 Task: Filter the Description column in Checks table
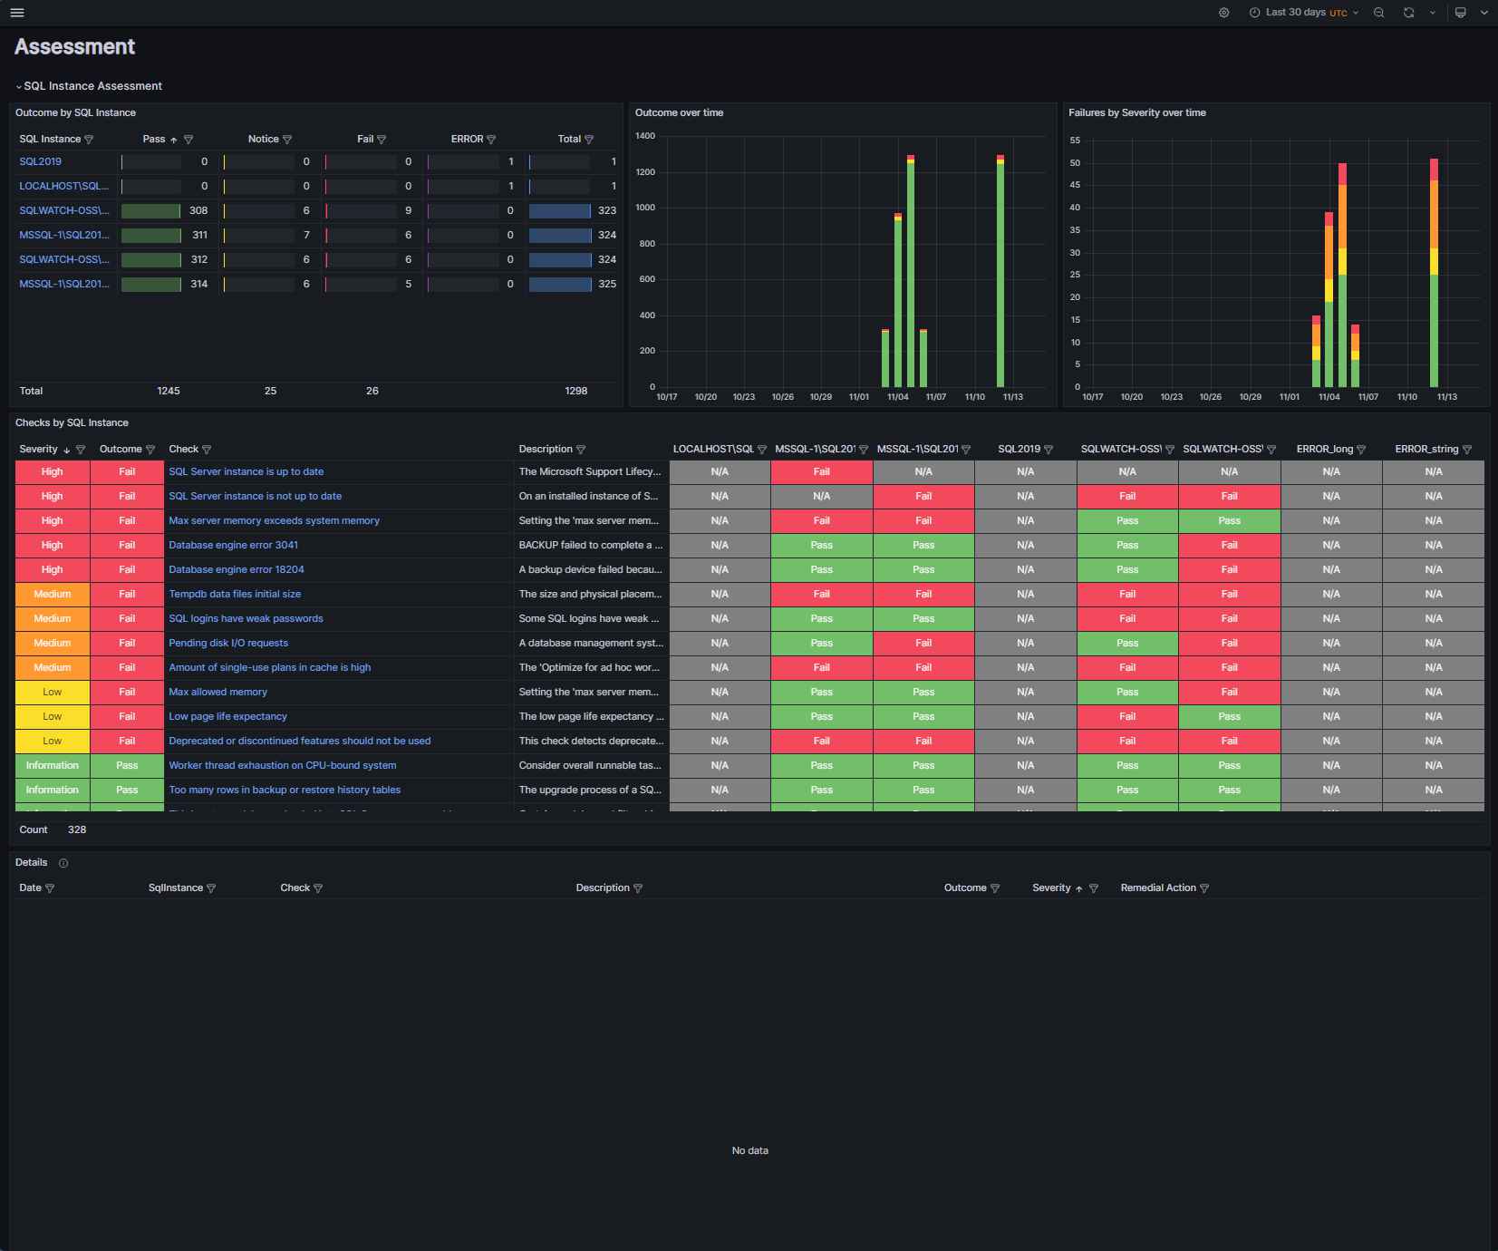pyautogui.click(x=581, y=450)
